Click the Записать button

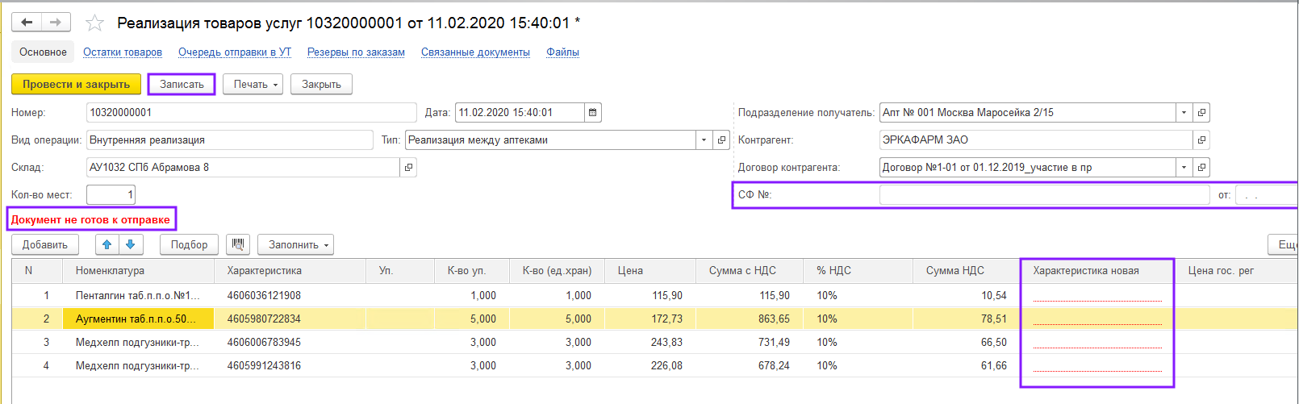[182, 85]
